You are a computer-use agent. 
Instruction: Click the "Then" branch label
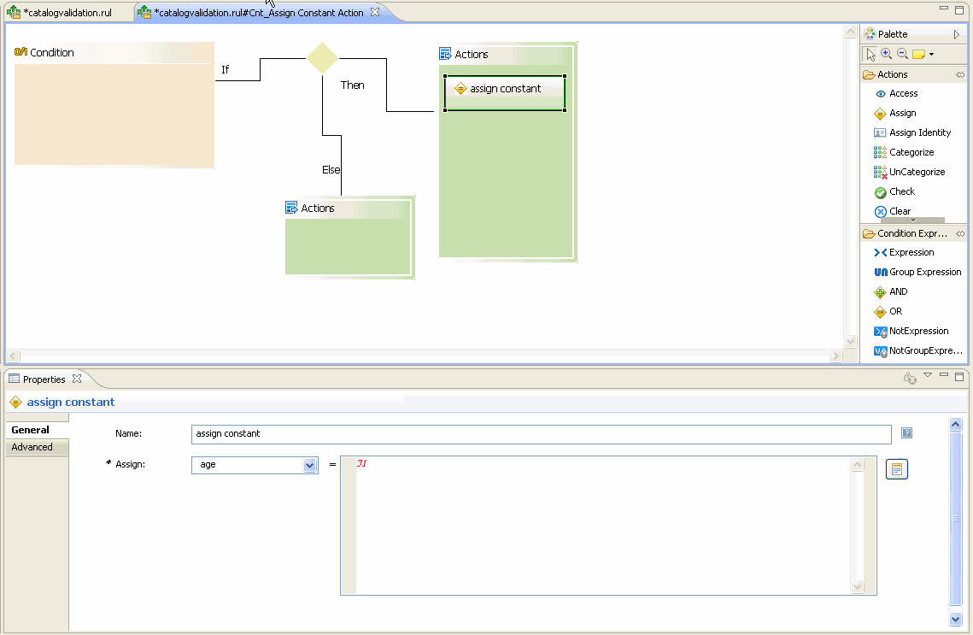coord(353,85)
